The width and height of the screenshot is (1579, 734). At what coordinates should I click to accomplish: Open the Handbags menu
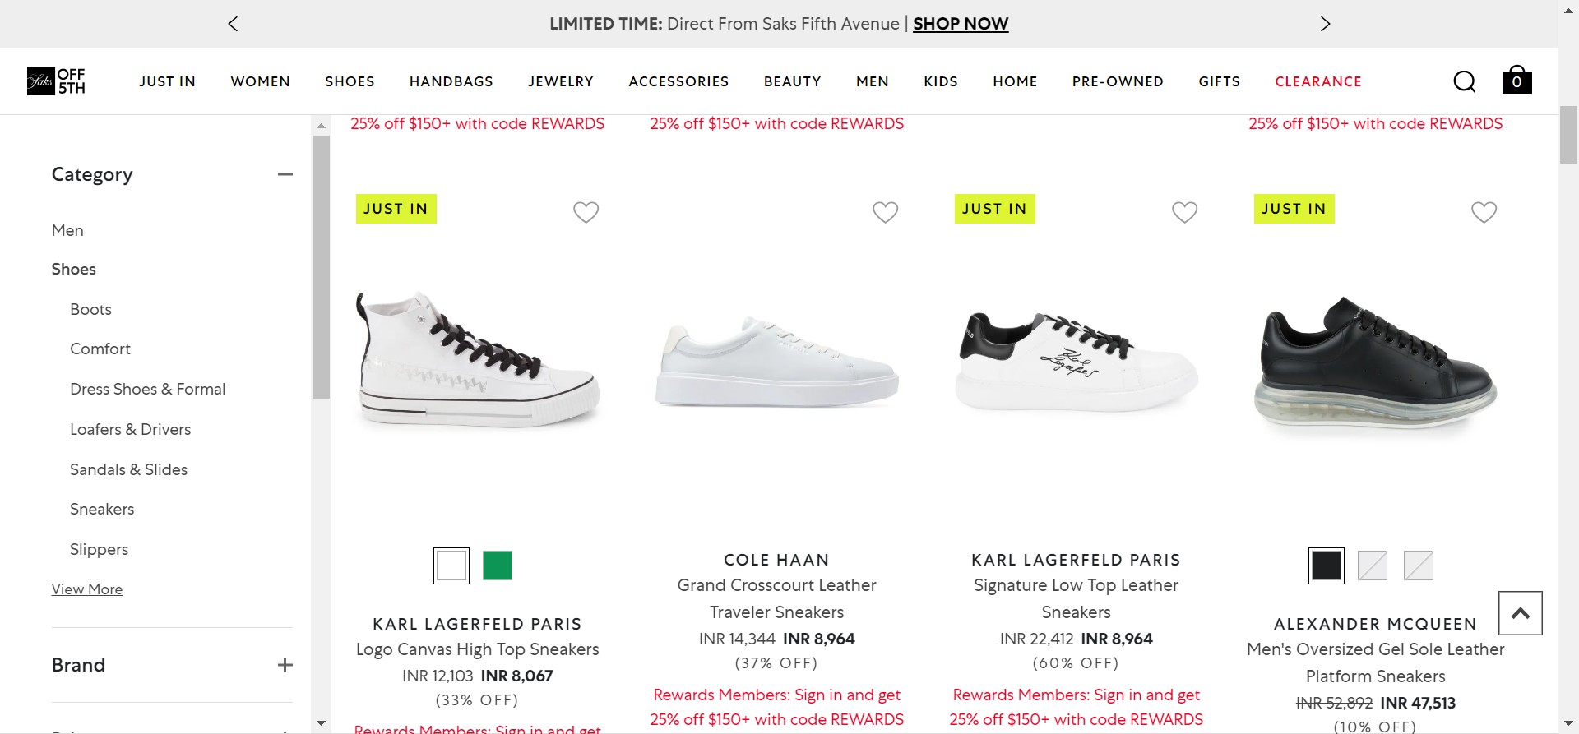(451, 81)
